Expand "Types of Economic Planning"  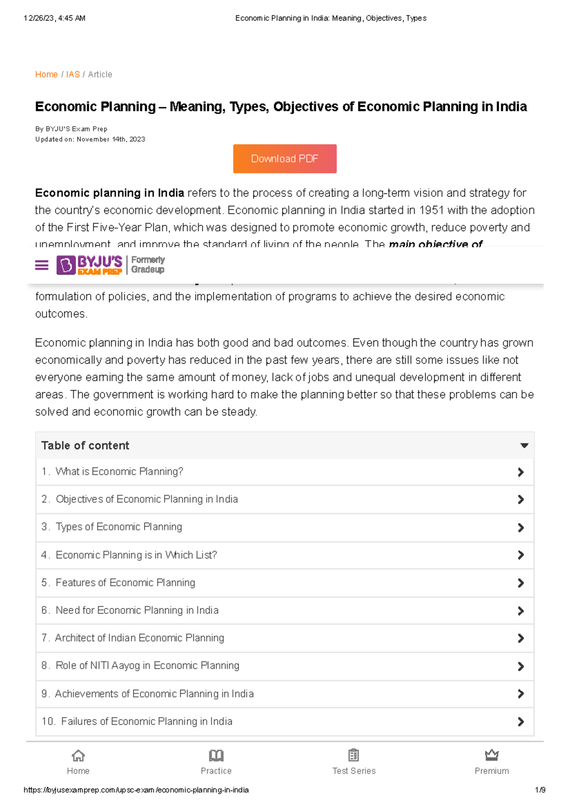click(522, 528)
